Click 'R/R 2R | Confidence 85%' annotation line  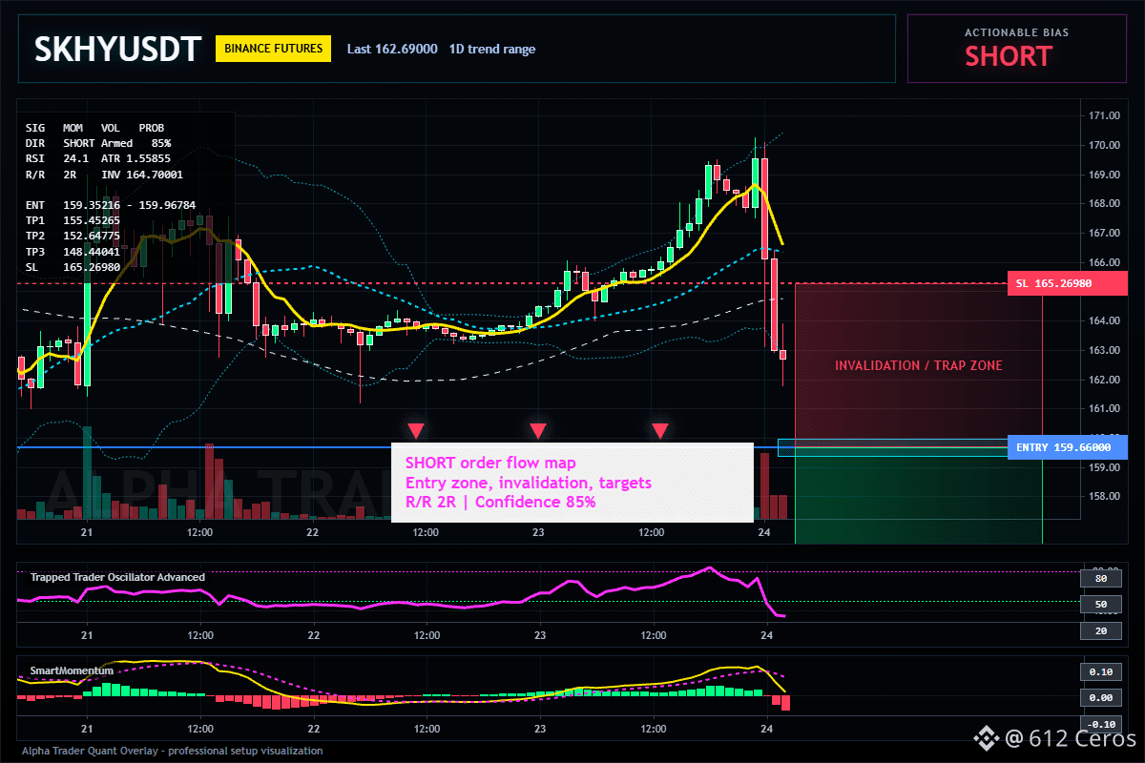(501, 501)
